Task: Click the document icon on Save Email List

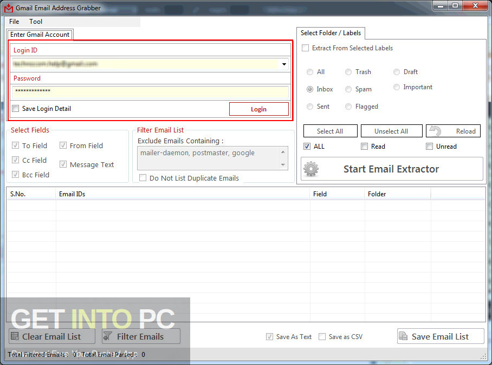Action: 403,336
